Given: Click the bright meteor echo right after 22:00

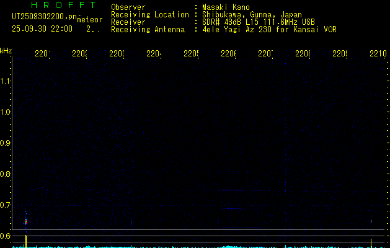Looking at the screenshot, I should pos(25,220).
